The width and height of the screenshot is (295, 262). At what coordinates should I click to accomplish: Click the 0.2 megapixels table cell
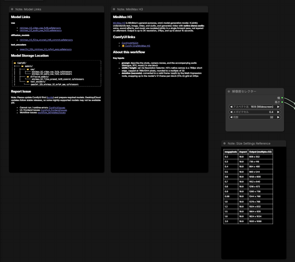click(x=231, y=157)
